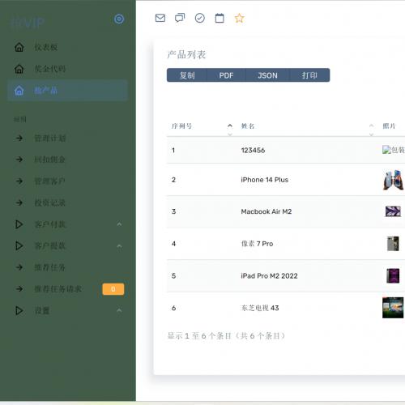Click the checkmark circle tasks icon
The image size is (405, 405).
200,18
